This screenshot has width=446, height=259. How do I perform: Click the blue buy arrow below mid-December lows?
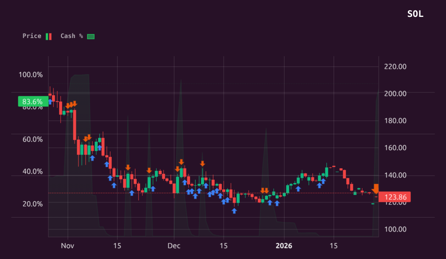pos(235,210)
